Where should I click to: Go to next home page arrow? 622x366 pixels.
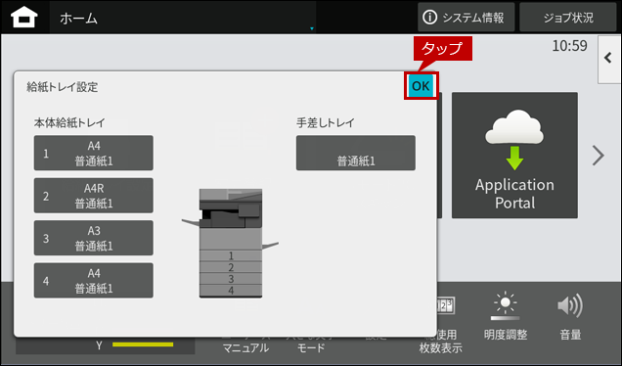(599, 156)
